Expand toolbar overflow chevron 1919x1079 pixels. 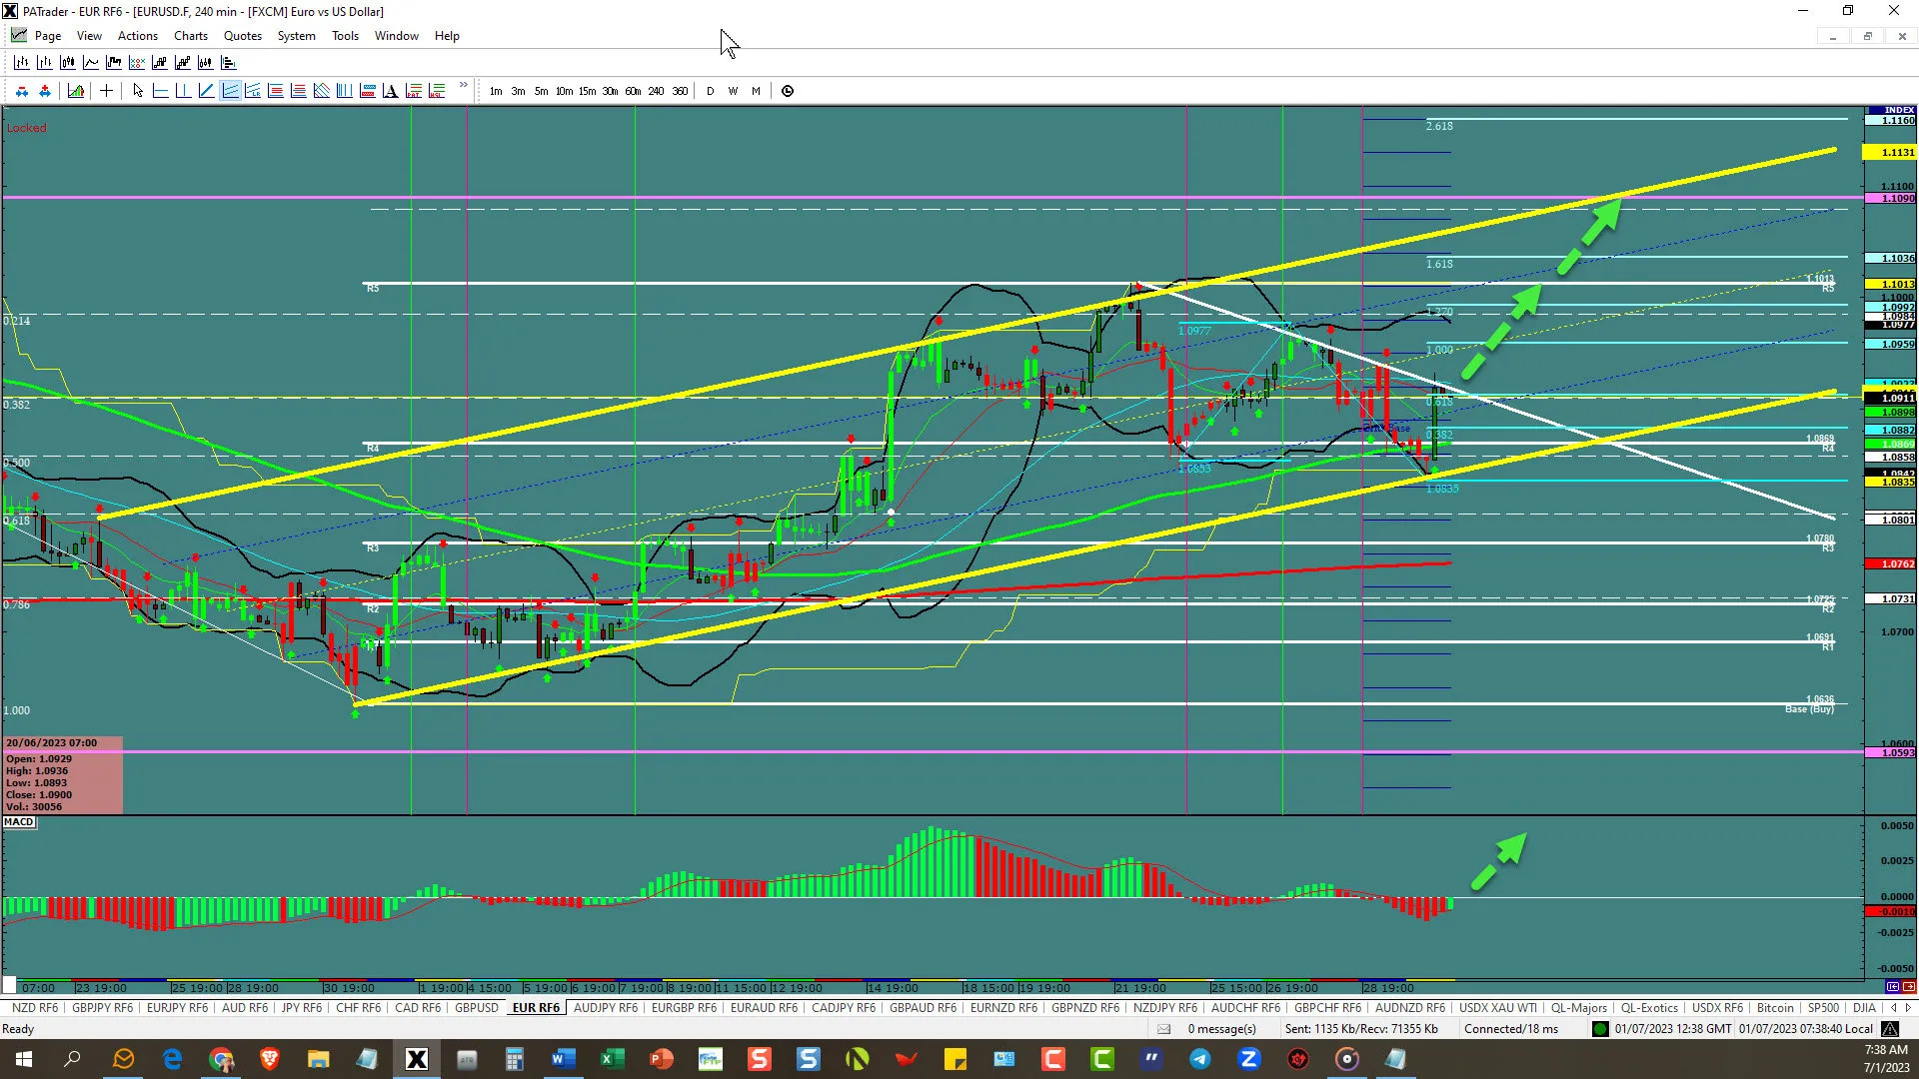coord(463,86)
